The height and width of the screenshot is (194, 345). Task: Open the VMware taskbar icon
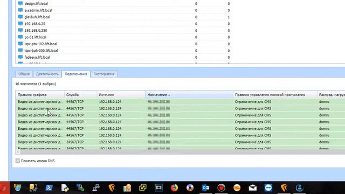click(x=143, y=188)
